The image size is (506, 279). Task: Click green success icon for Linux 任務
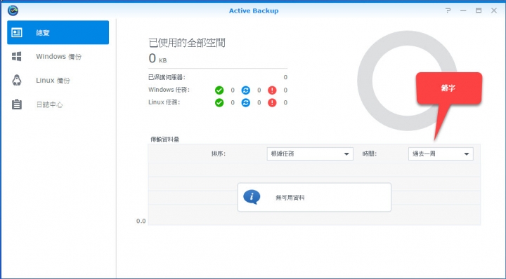tap(219, 102)
